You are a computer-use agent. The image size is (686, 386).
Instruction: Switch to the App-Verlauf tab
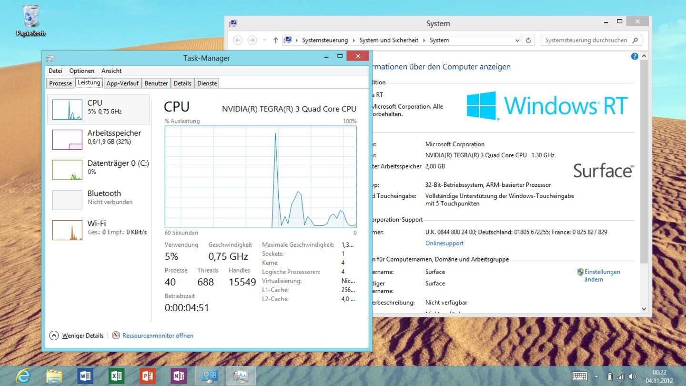coord(122,83)
